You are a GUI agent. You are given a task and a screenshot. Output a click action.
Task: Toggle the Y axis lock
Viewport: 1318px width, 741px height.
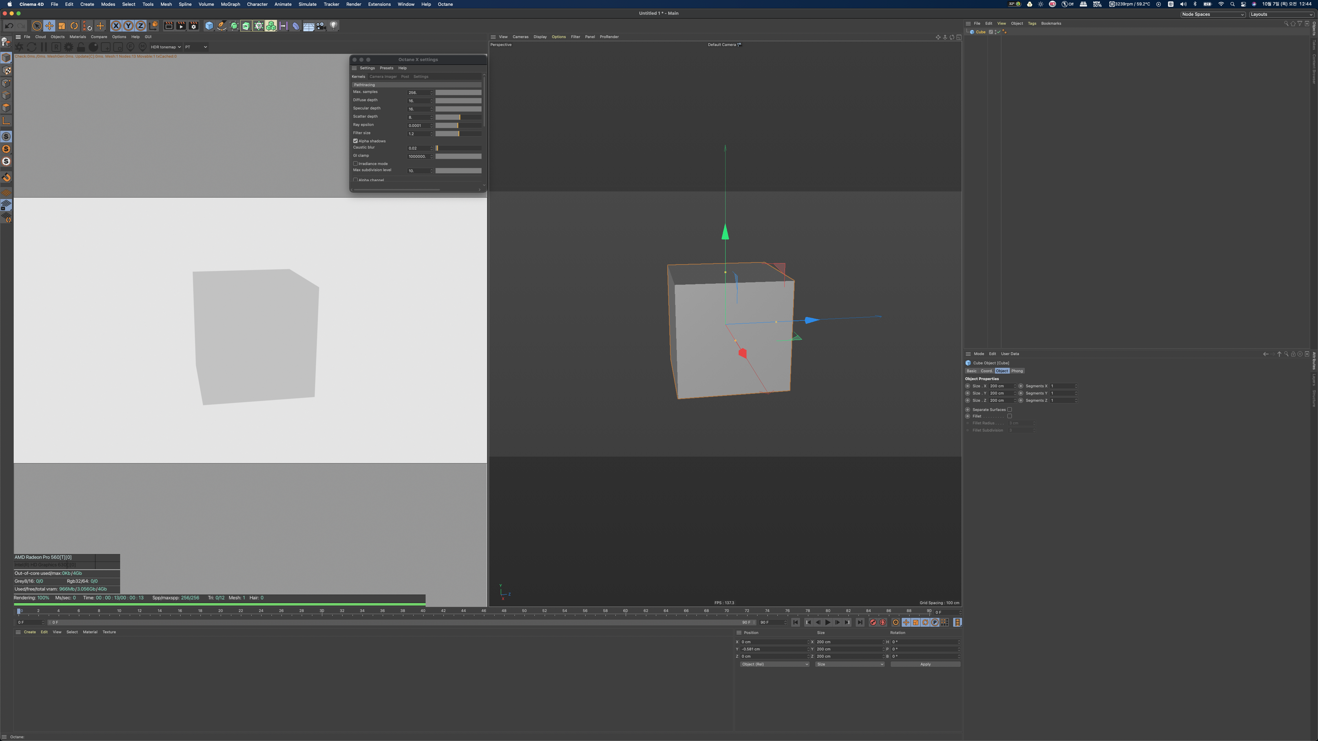[128, 26]
